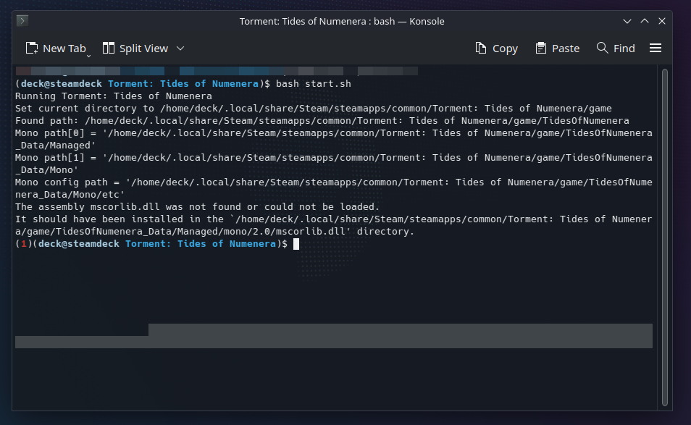
Task: Click the terminal vertical scrollbar
Action: point(664,237)
